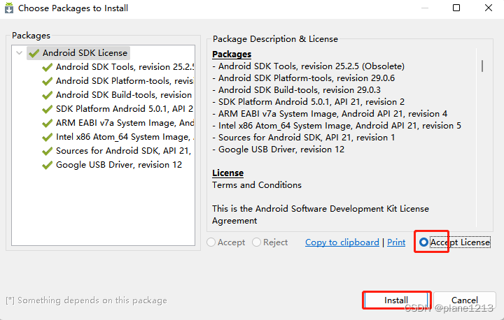Click the Install button
This screenshot has height=320, width=504.
click(x=397, y=300)
